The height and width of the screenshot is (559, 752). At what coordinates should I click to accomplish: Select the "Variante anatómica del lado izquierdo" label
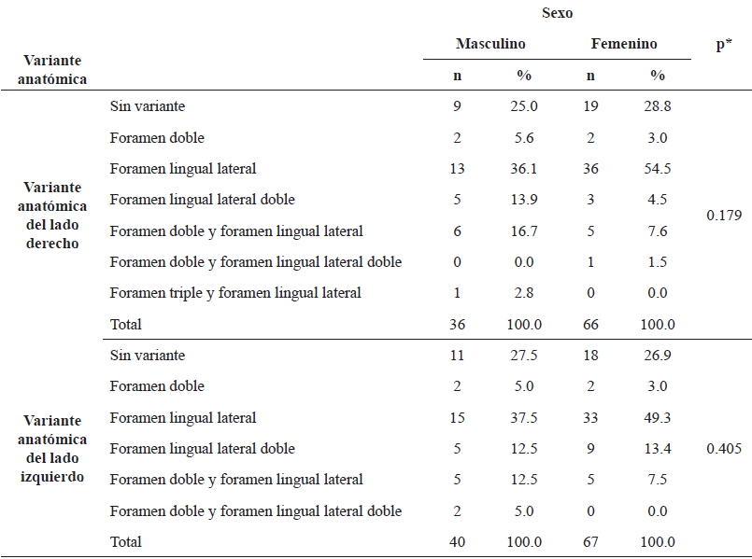coord(55,449)
